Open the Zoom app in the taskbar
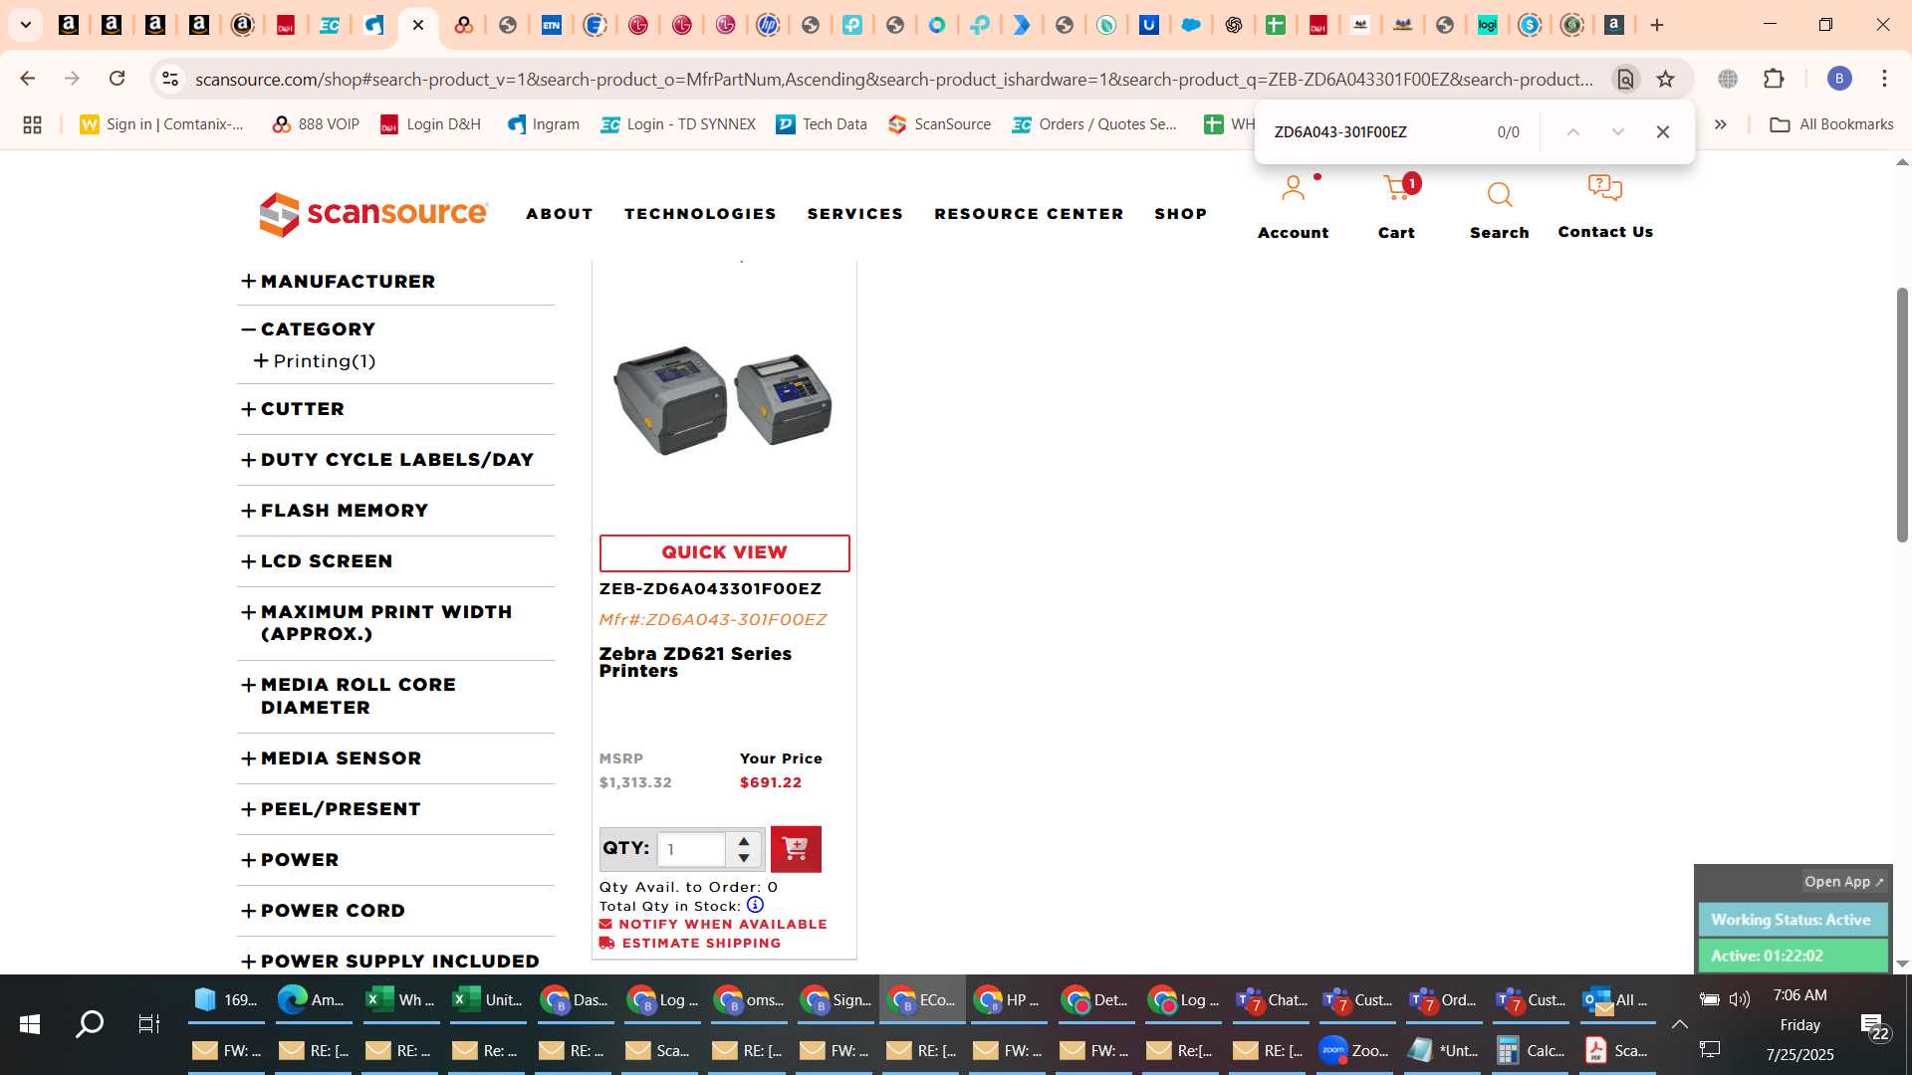1912x1075 pixels. coord(1354,1050)
